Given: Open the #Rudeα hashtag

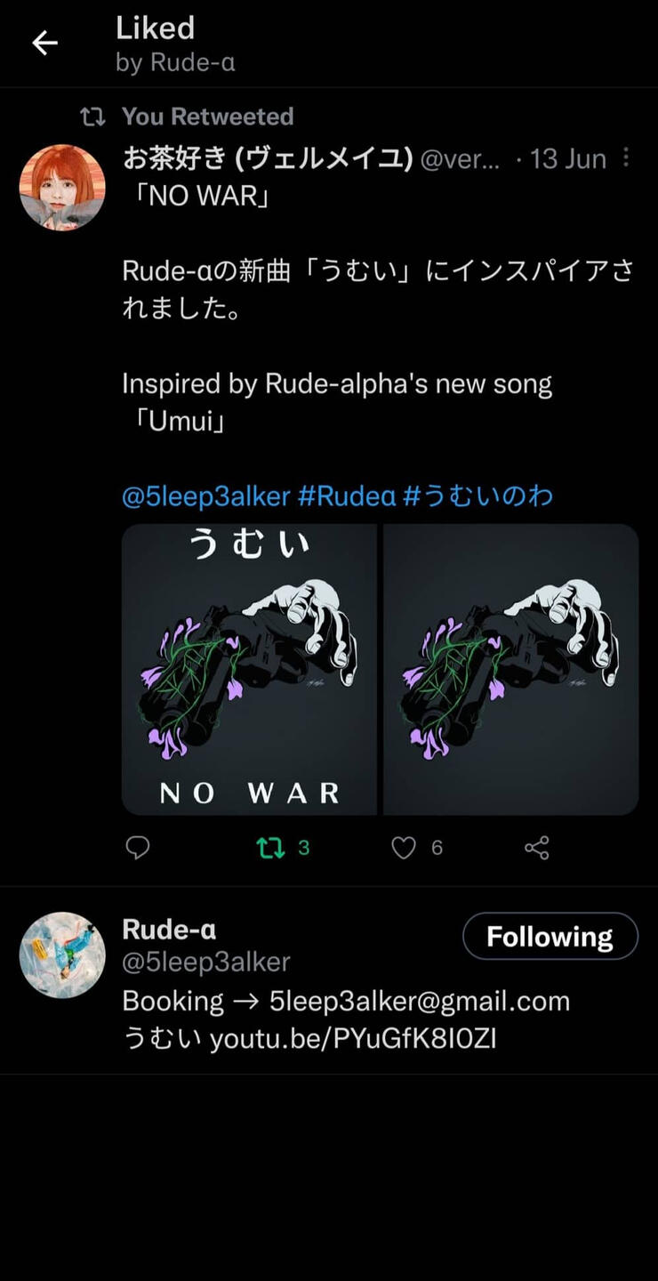Looking at the screenshot, I should pyautogui.click(x=347, y=495).
